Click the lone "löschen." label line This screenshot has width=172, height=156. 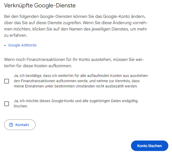click(21, 106)
